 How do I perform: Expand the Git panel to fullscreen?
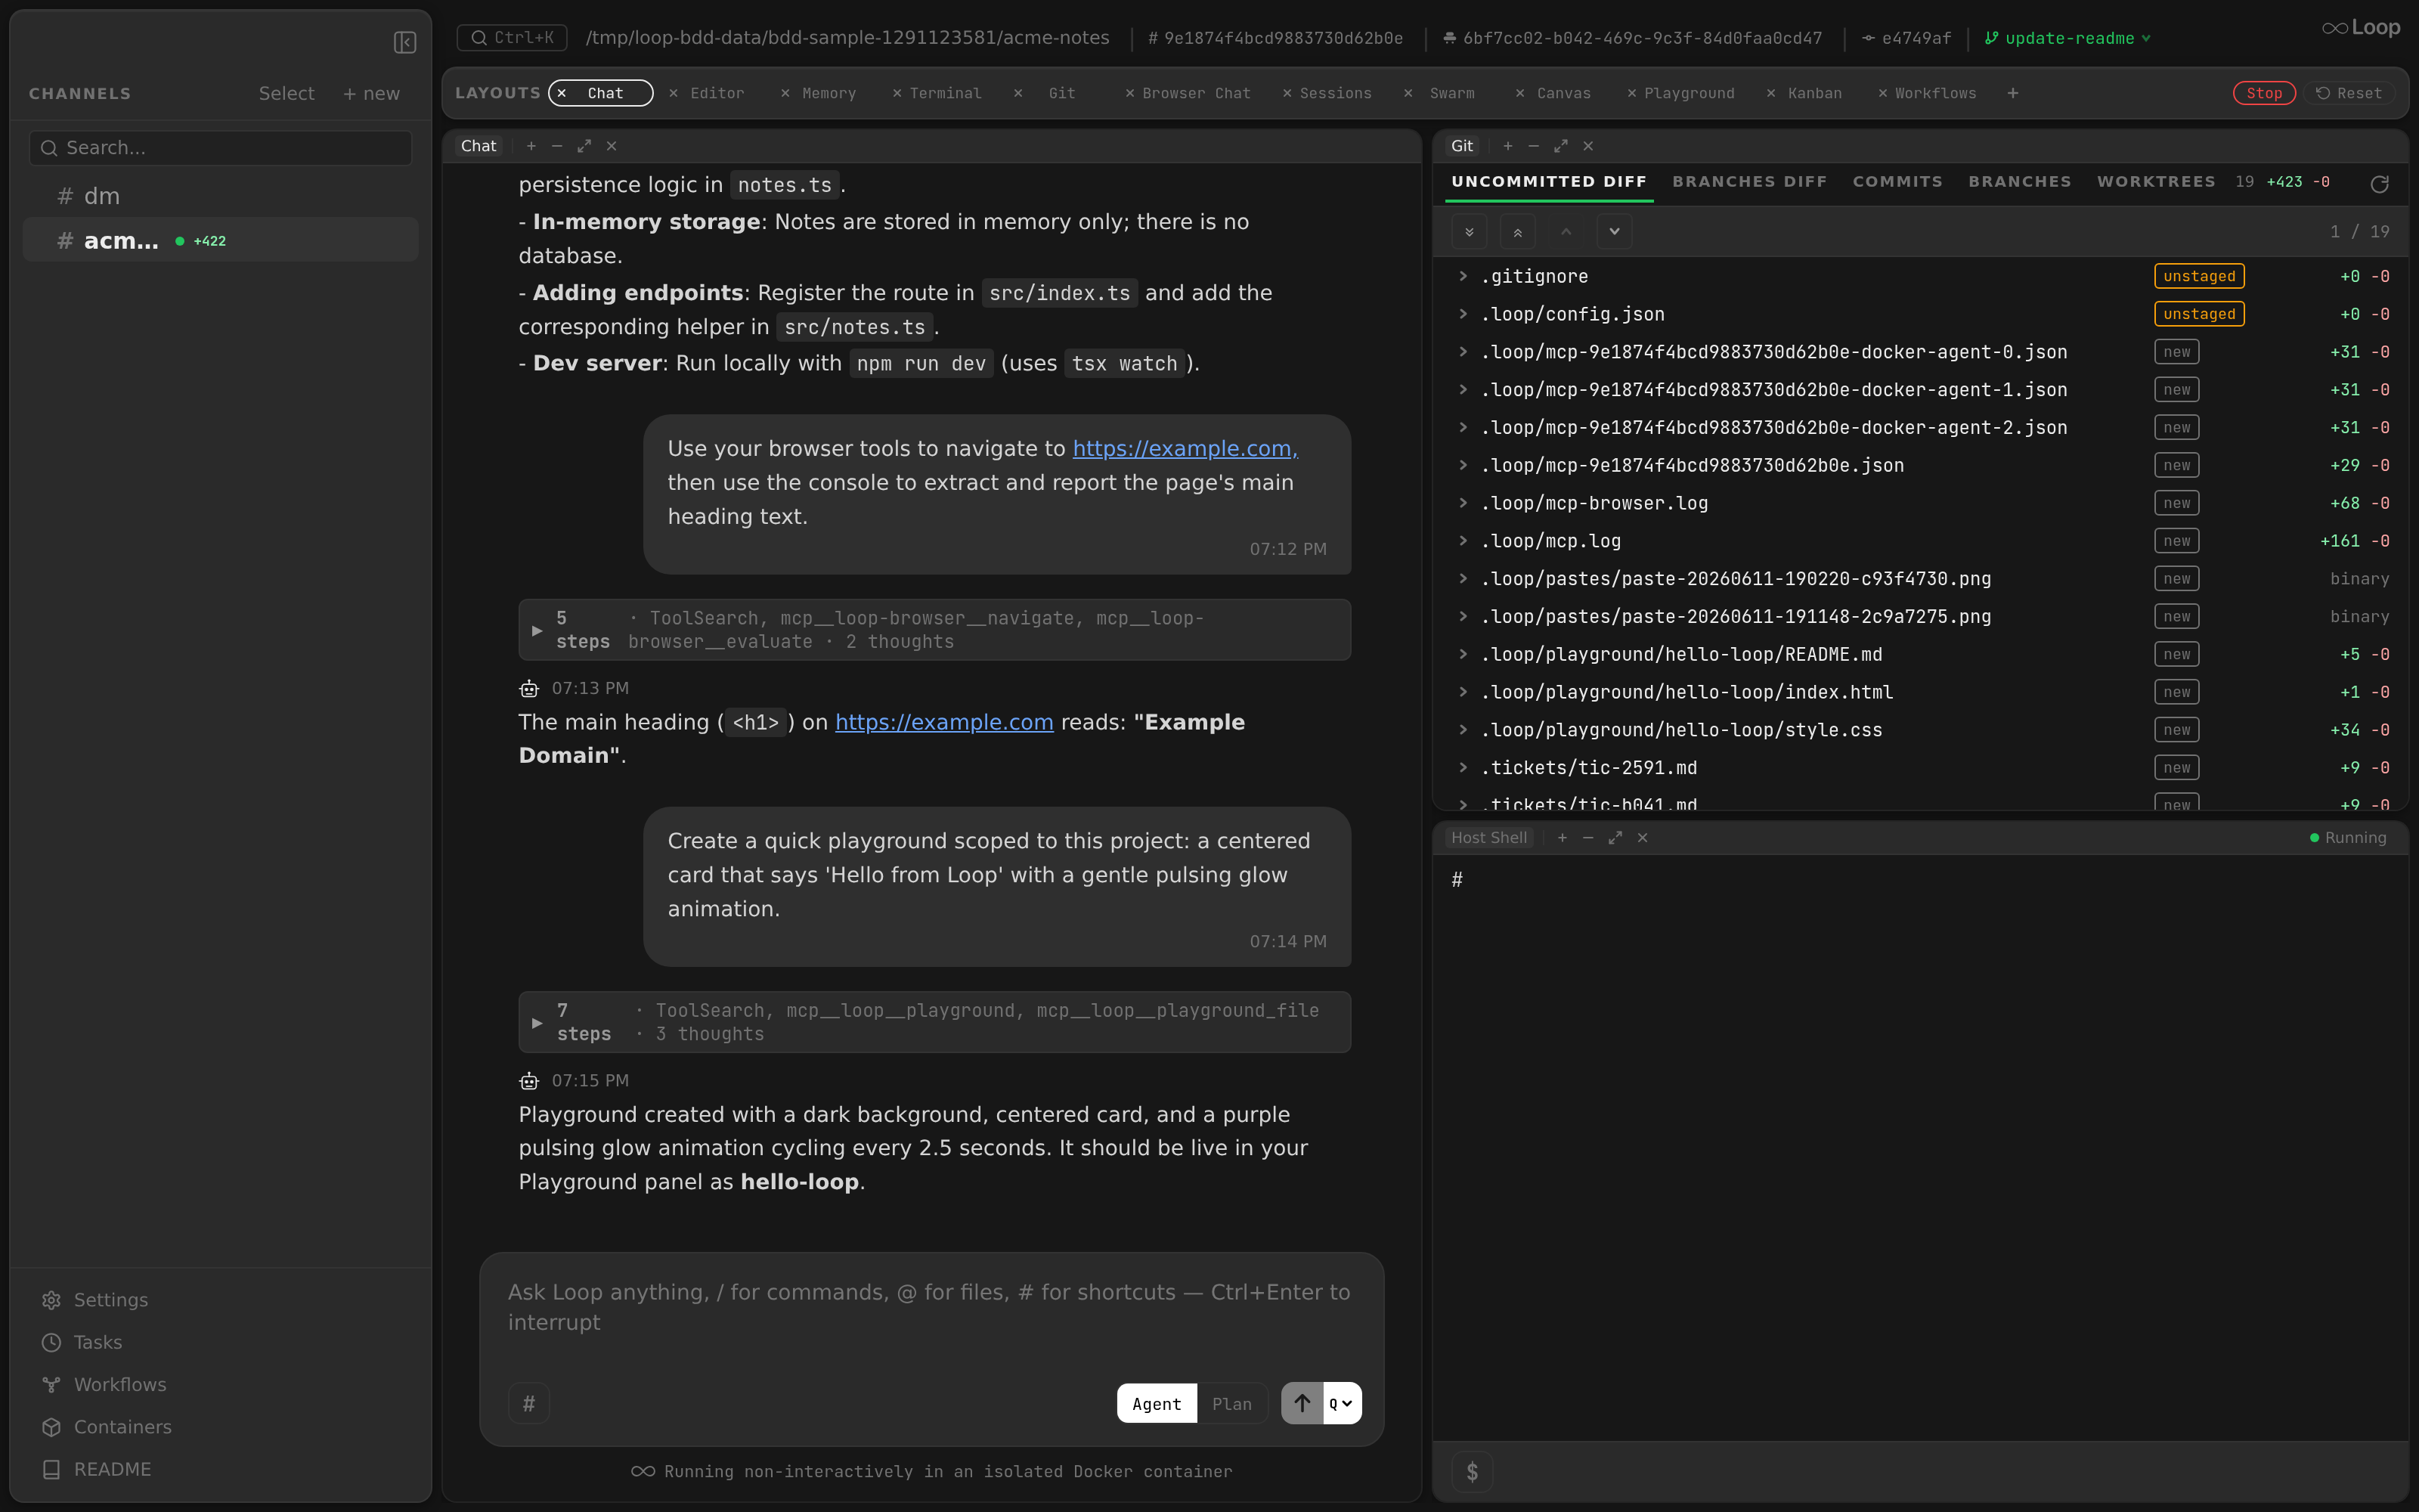(1560, 146)
